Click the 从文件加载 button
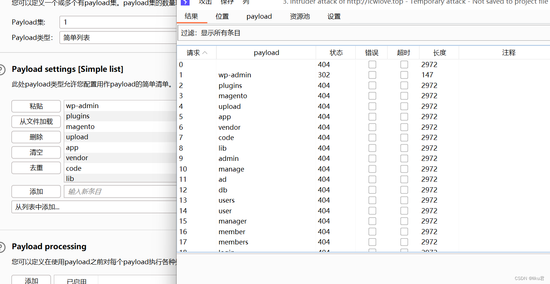This screenshot has width=550, height=284. coord(36,122)
